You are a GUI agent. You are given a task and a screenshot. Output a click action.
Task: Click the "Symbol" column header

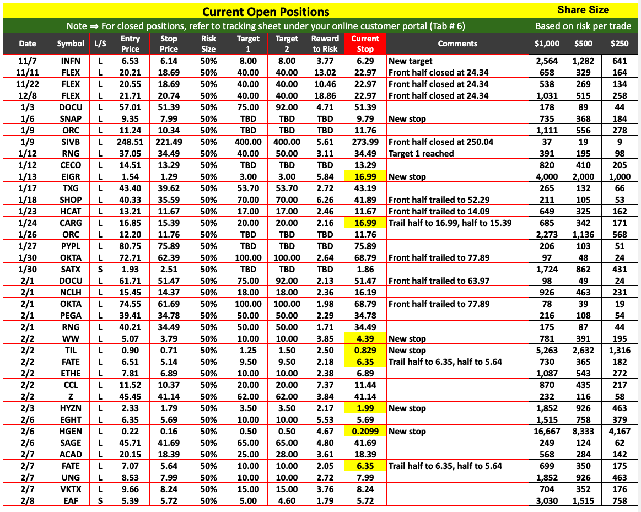point(71,44)
